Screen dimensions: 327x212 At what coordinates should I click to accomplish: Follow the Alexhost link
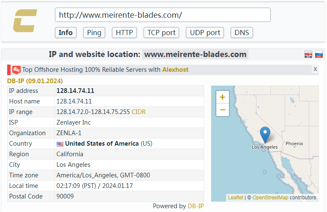(175, 70)
